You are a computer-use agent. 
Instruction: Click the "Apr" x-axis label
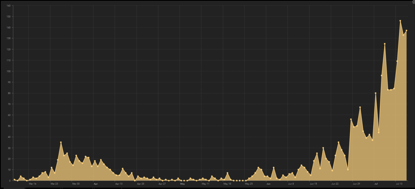click(x=96, y=184)
